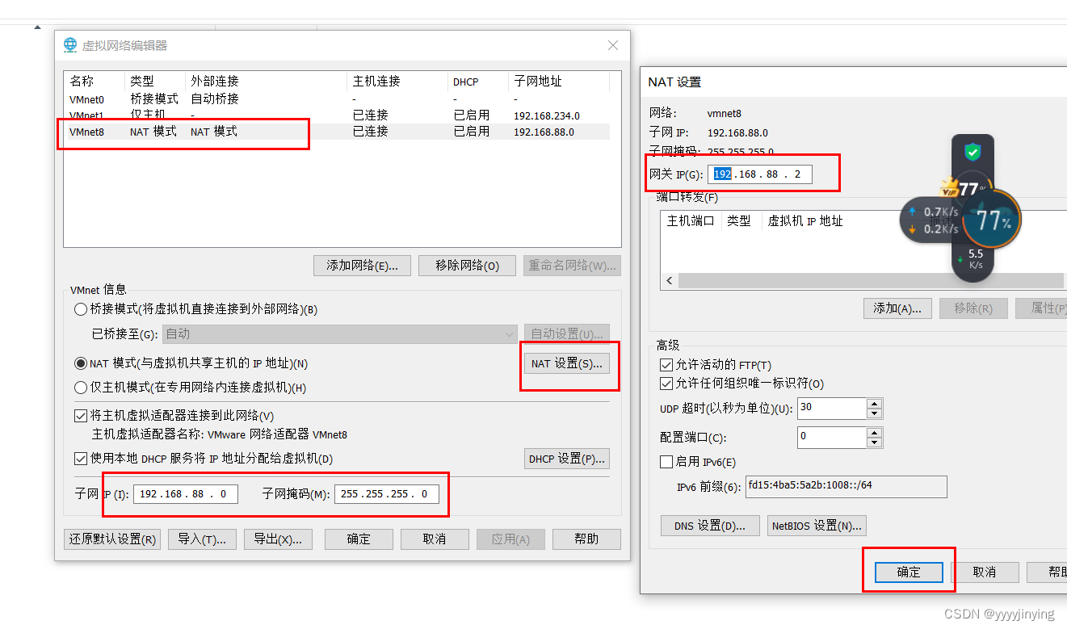Click 取消 in NAT 设置 dialog
Viewport: 1067px width, 629px height.
click(985, 572)
